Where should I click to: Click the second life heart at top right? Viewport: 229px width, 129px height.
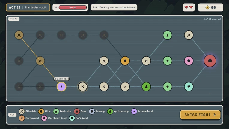coord(191,7)
